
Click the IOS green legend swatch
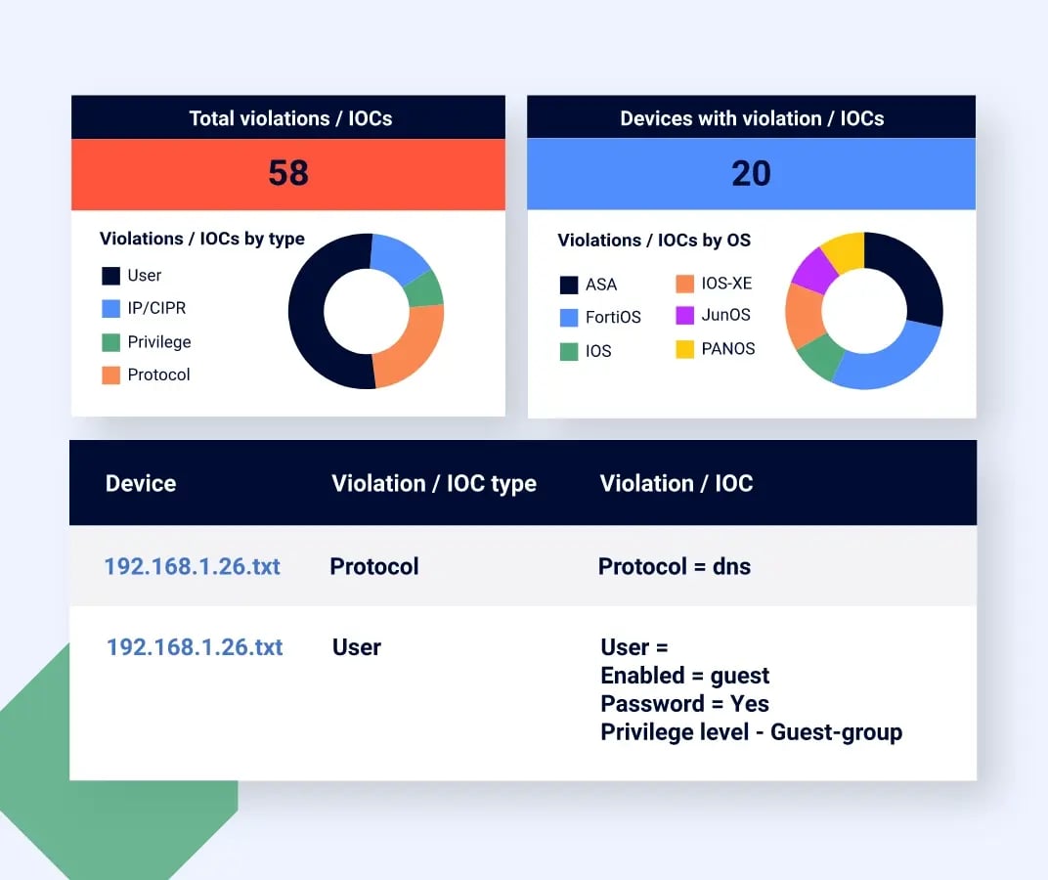tap(569, 352)
